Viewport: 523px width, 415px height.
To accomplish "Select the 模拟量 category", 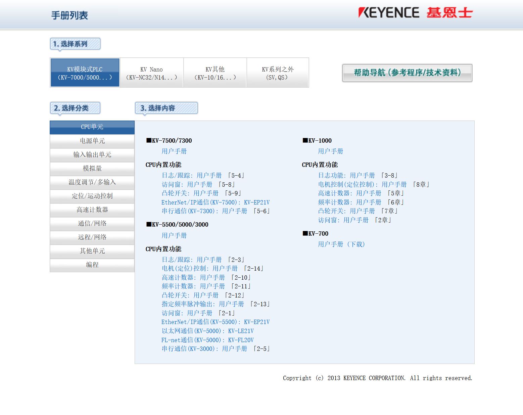I will point(92,169).
